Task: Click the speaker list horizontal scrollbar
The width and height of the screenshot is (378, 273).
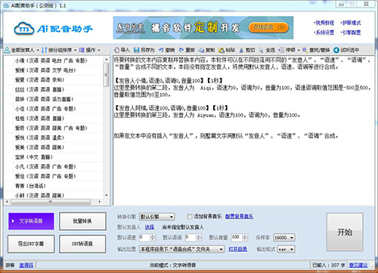Action: [51, 202]
